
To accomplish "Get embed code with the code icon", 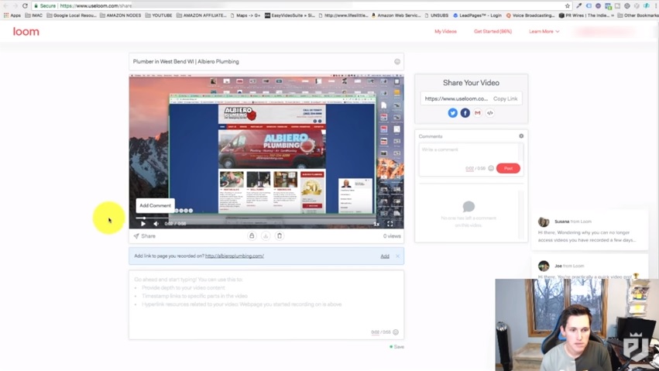I will pos(489,113).
